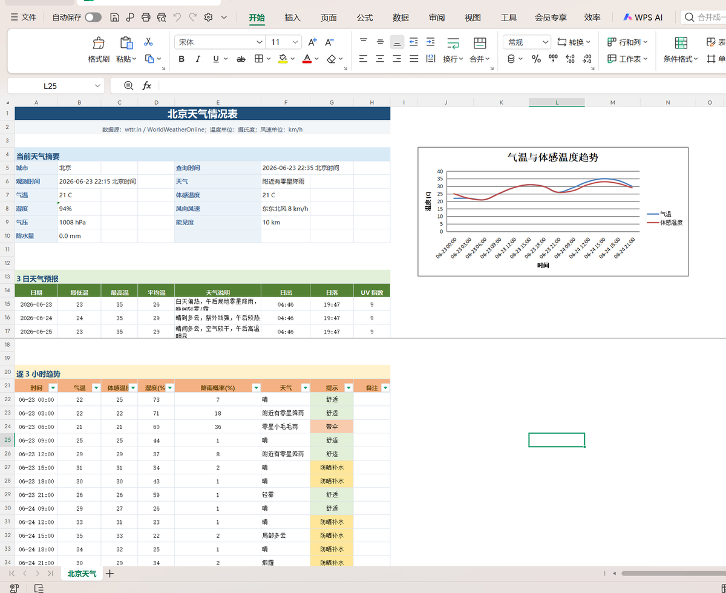Screen dimensions: 726x593
Task: Switch to the 视图 tab
Action: (x=473, y=18)
